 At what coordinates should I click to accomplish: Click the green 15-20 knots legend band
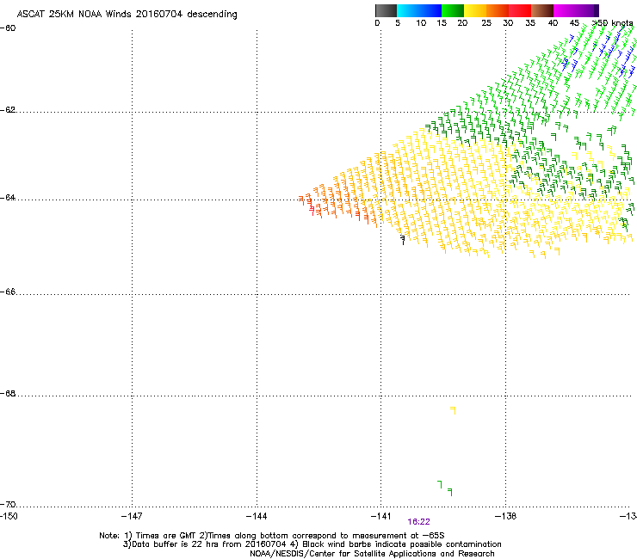coord(453,10)
